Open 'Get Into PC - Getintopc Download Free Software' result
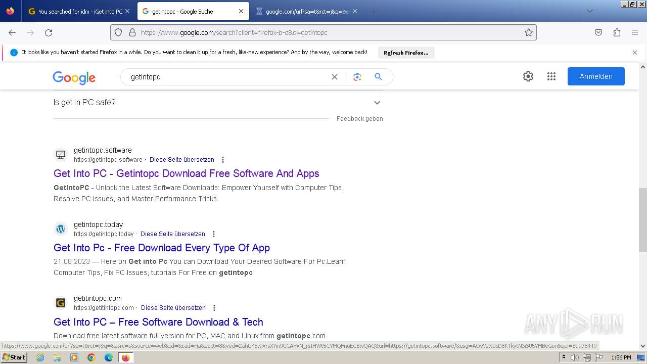The height and width of the screenshot is (364, 647). 187,173
